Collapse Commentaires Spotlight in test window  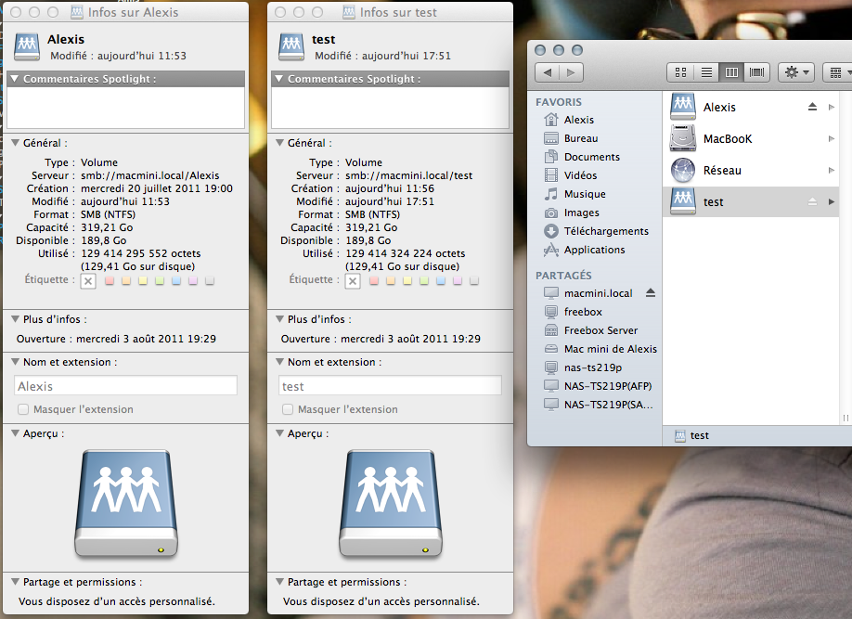(279, 79)
